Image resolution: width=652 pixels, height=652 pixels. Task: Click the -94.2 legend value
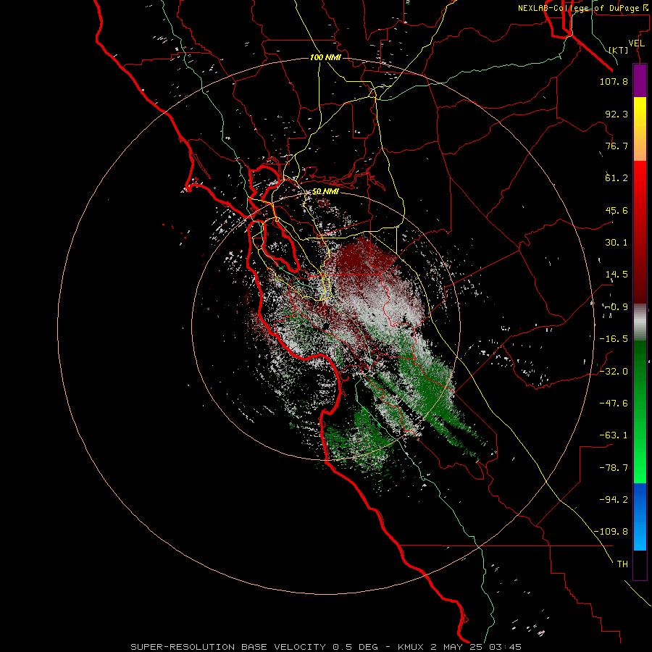point(614,499)
